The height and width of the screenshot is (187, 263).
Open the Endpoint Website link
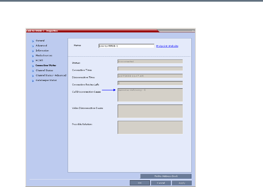(x=167, y=46)
